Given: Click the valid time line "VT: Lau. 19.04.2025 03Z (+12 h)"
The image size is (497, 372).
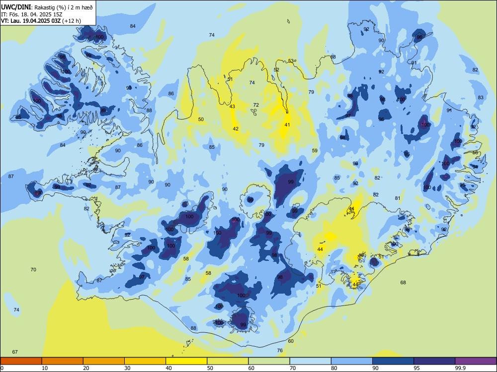Looking at the screenshot, I should [41, 21].
